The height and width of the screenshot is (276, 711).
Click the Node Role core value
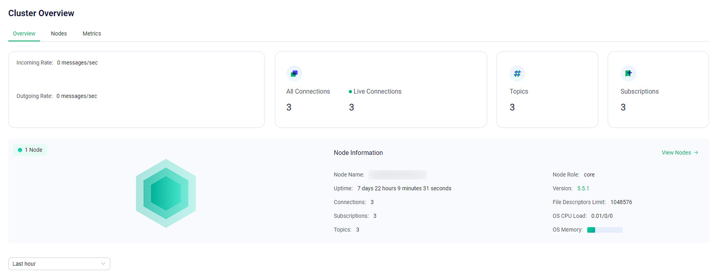pos(589,174)
